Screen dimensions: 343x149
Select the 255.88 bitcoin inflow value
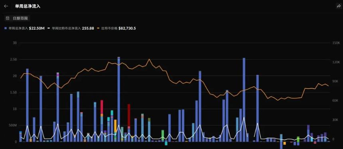coord(88,28)
